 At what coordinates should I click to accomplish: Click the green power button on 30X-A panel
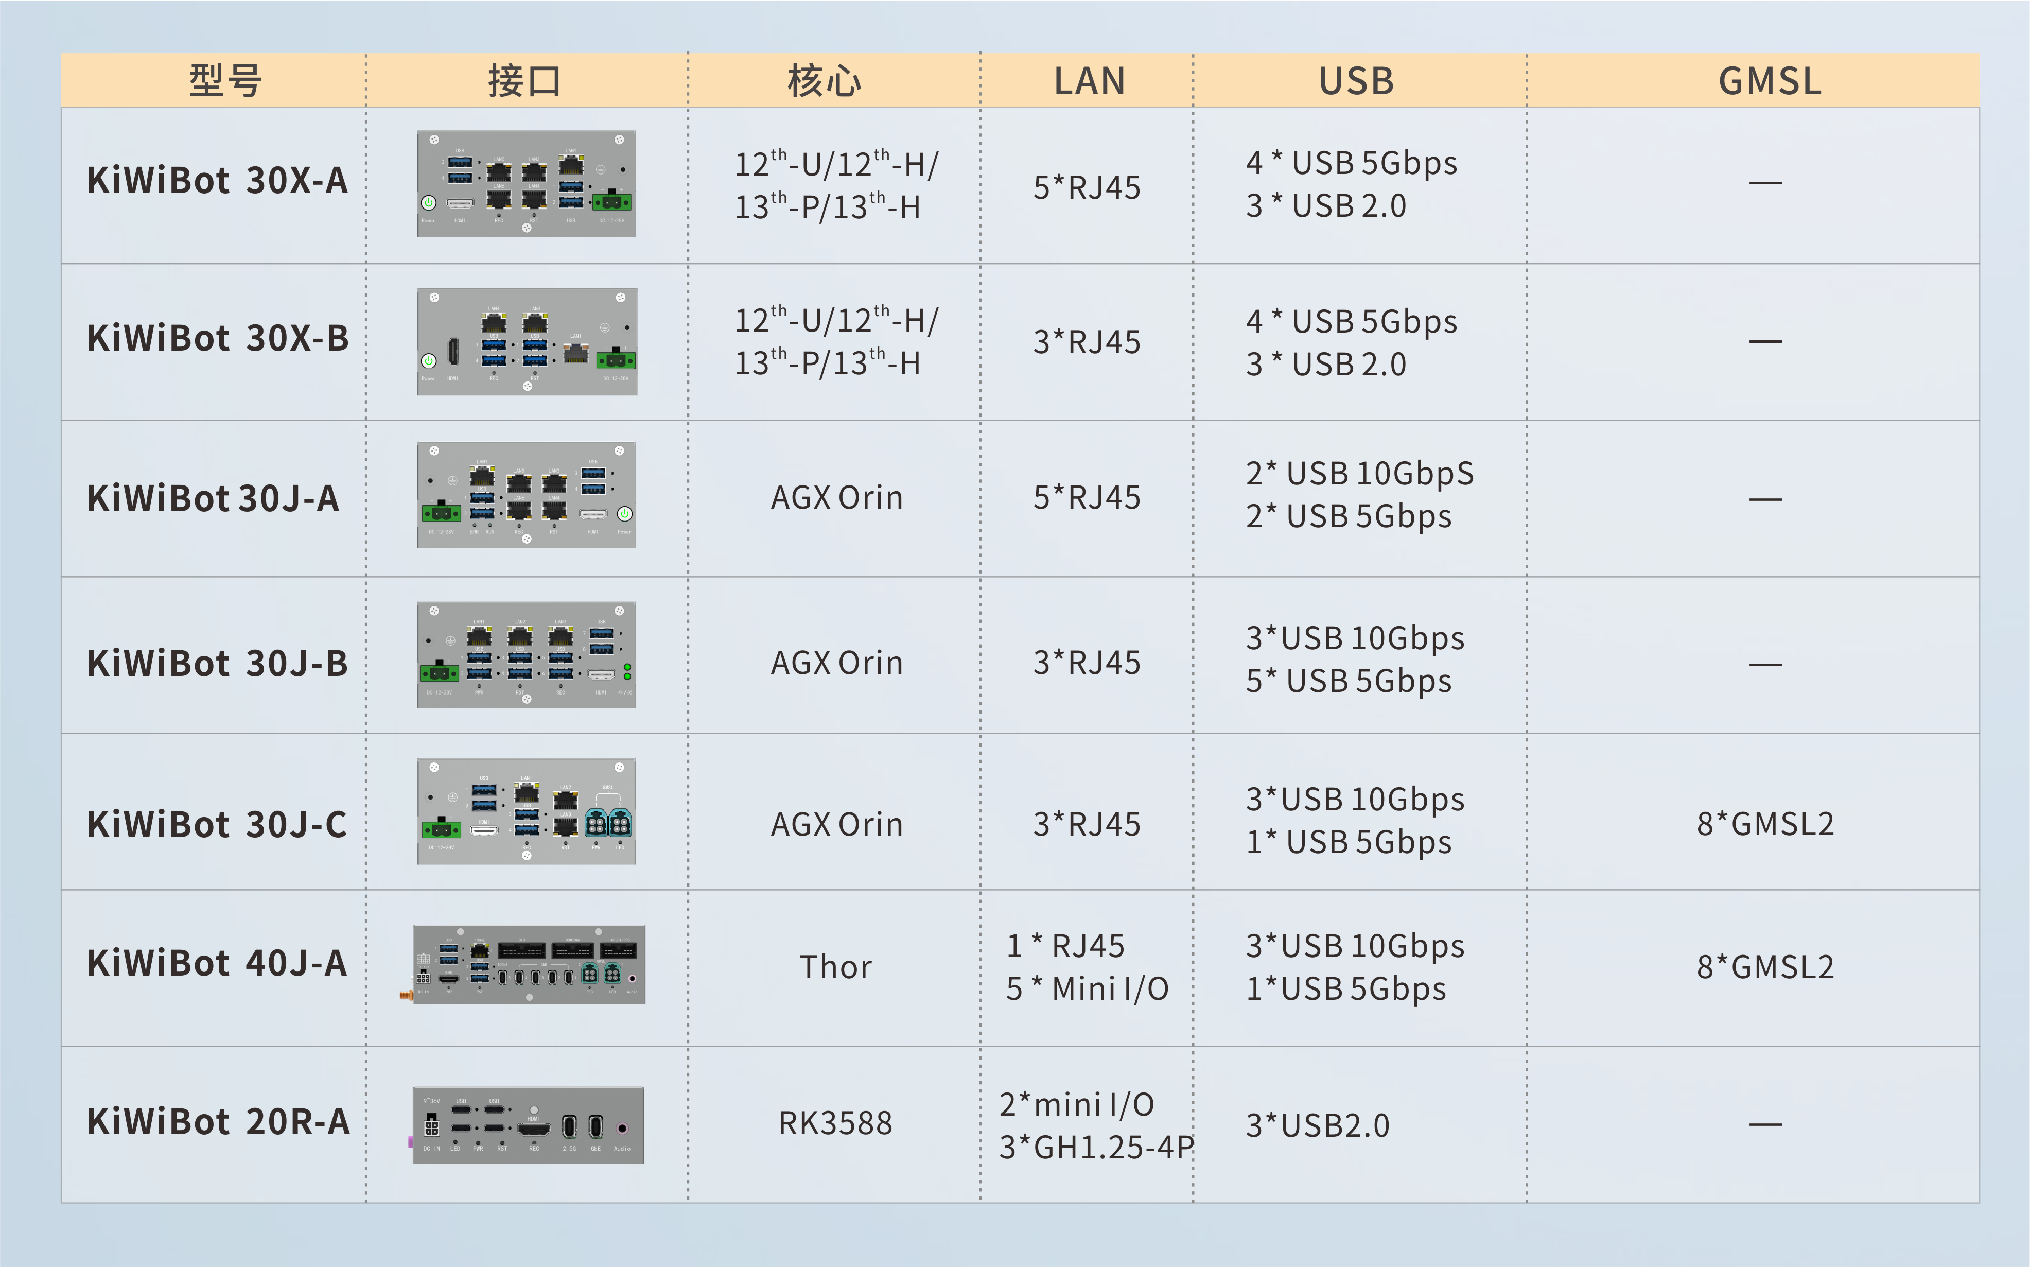click(x=429, y=203)
